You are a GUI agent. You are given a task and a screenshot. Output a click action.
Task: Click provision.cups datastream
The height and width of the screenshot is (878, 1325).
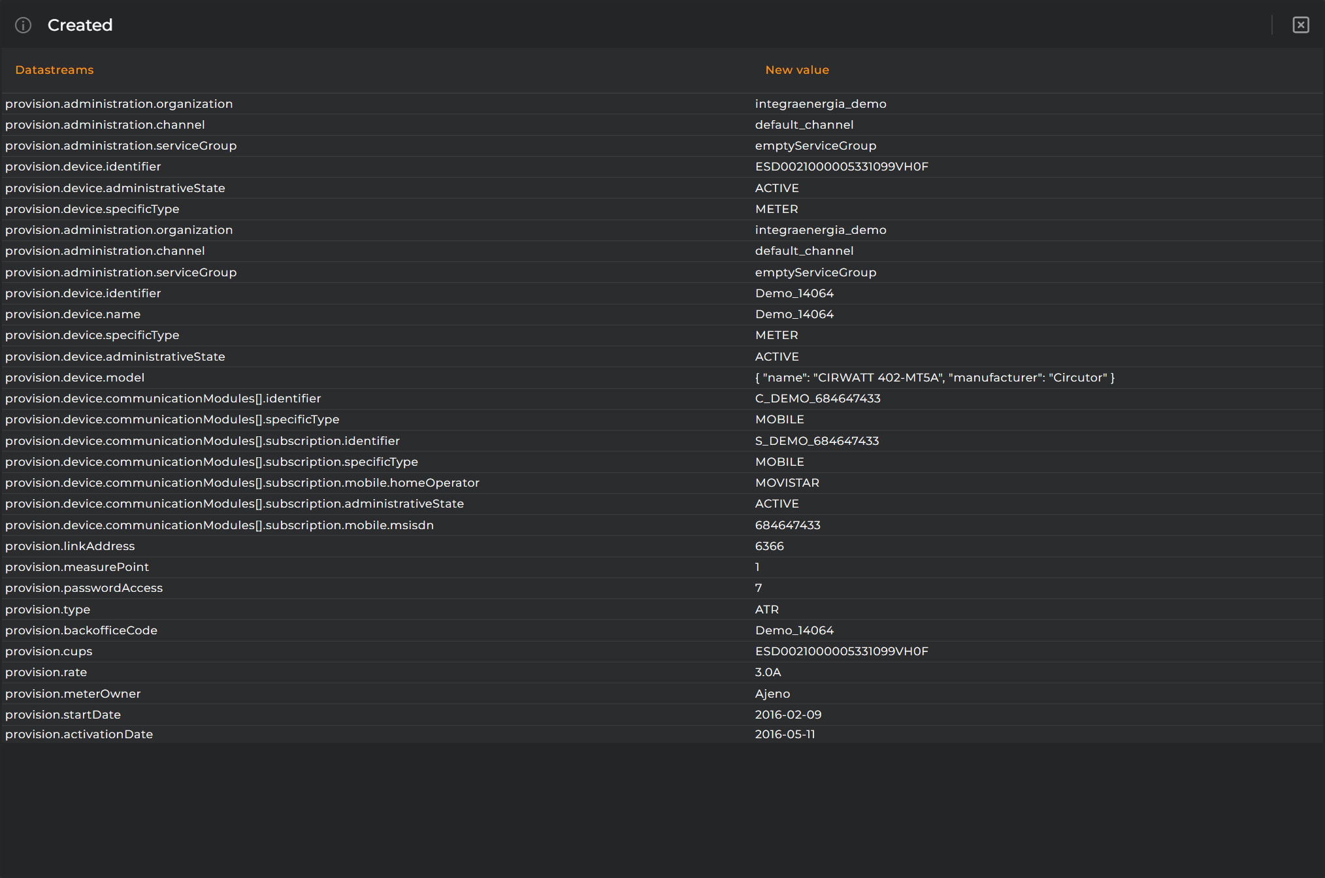pos(49,651)
